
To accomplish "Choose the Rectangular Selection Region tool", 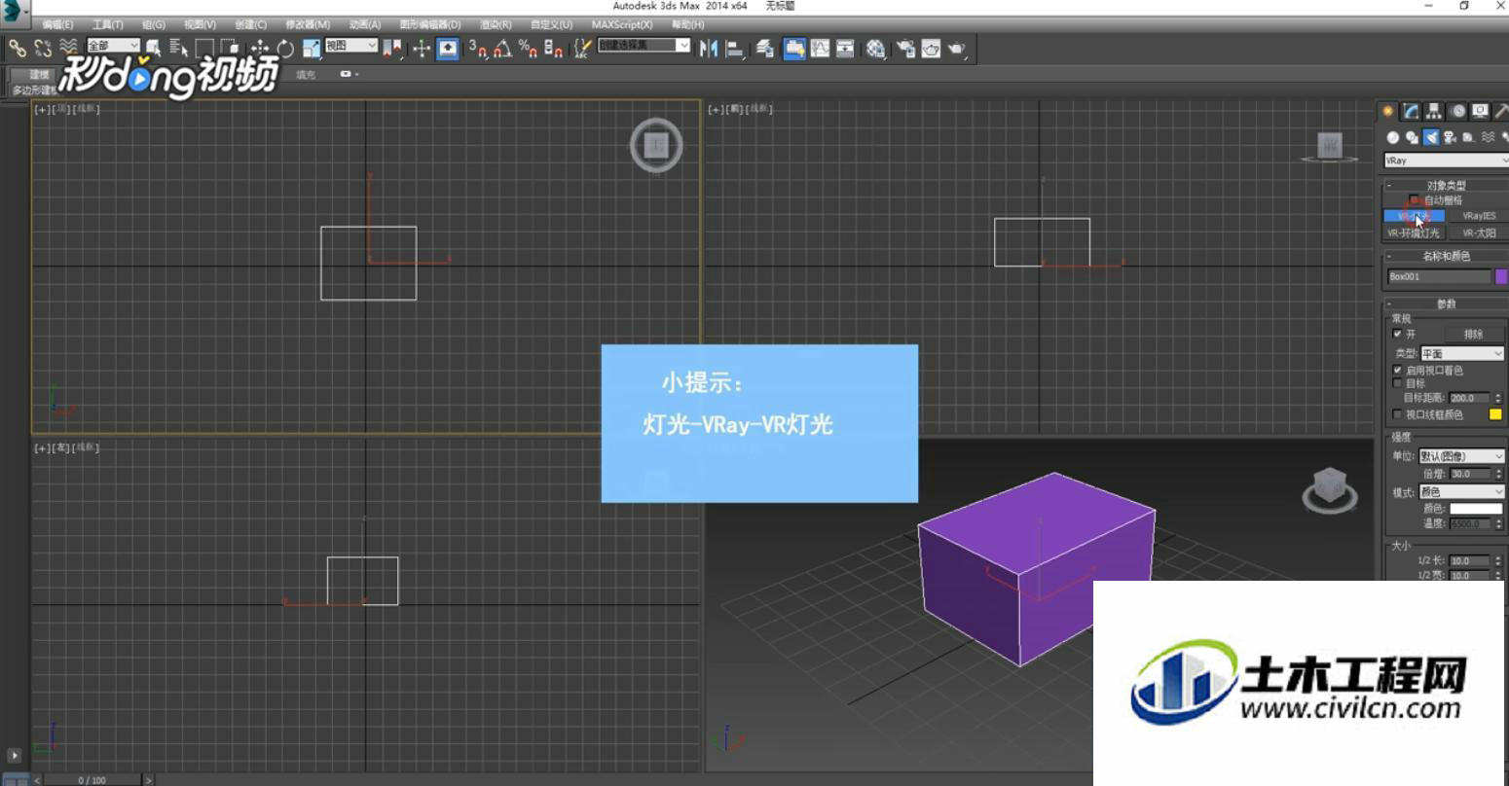I will point(204,49).
